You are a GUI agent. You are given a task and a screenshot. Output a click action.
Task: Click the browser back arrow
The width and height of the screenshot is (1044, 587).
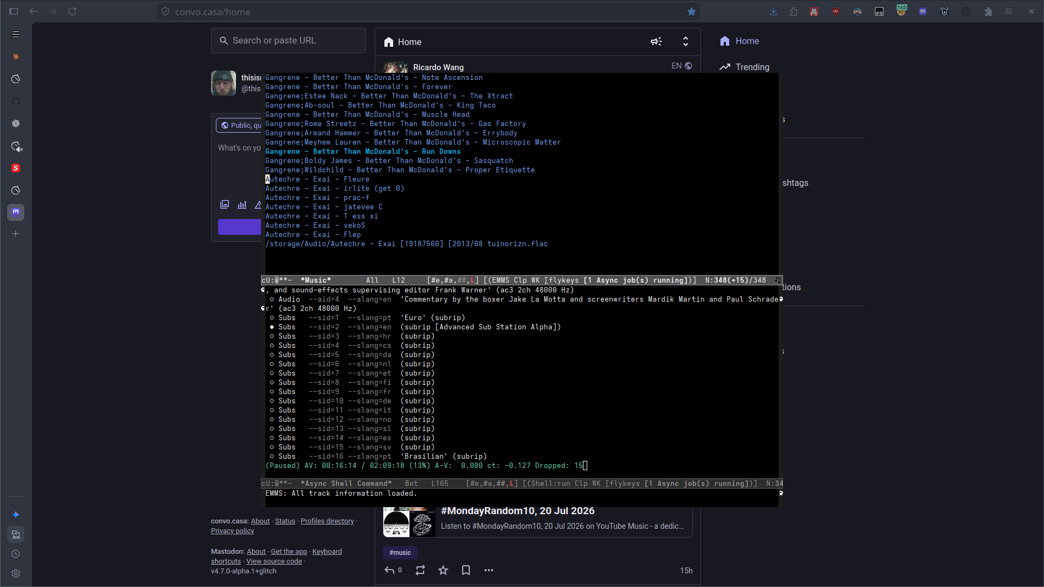coord(33,11)
